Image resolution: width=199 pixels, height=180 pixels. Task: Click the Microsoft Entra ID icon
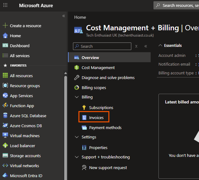pos(5,175)
